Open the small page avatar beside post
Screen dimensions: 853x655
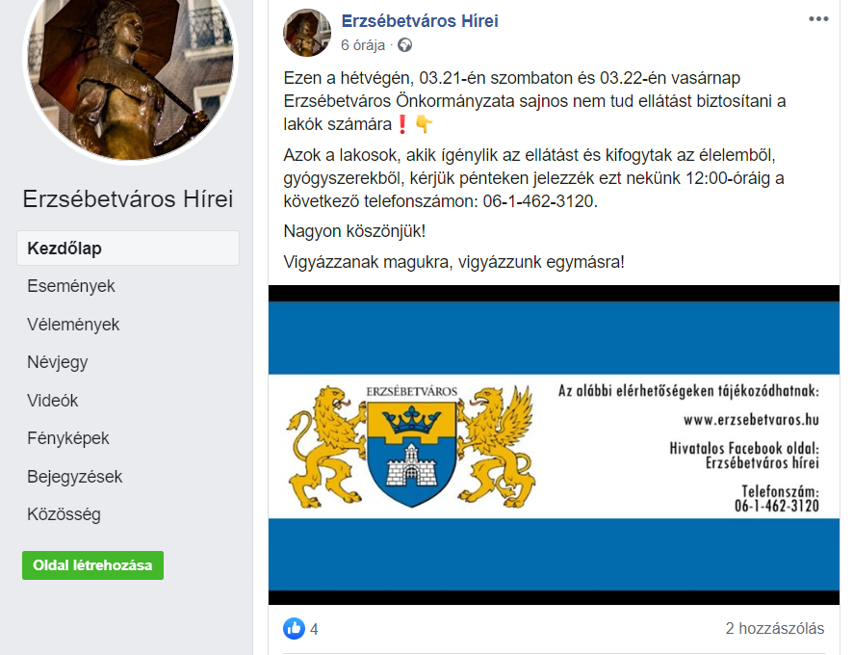307,33
